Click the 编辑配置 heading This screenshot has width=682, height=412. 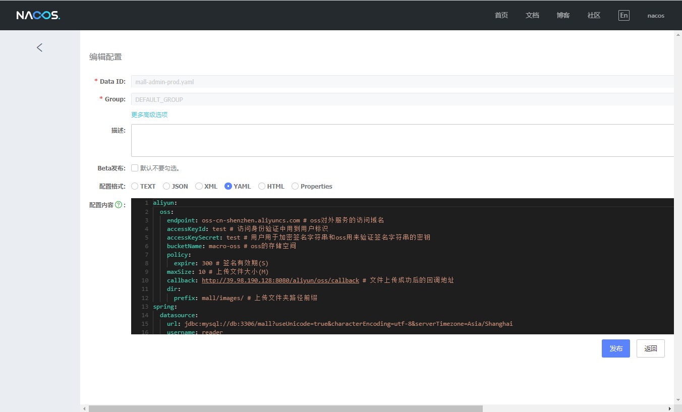105,57
